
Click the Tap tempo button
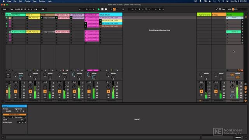click(x=12, y=9)
